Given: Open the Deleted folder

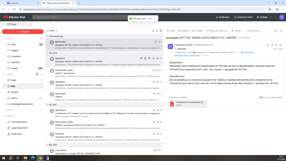Looking at the screenshot, I should [23, 92].
